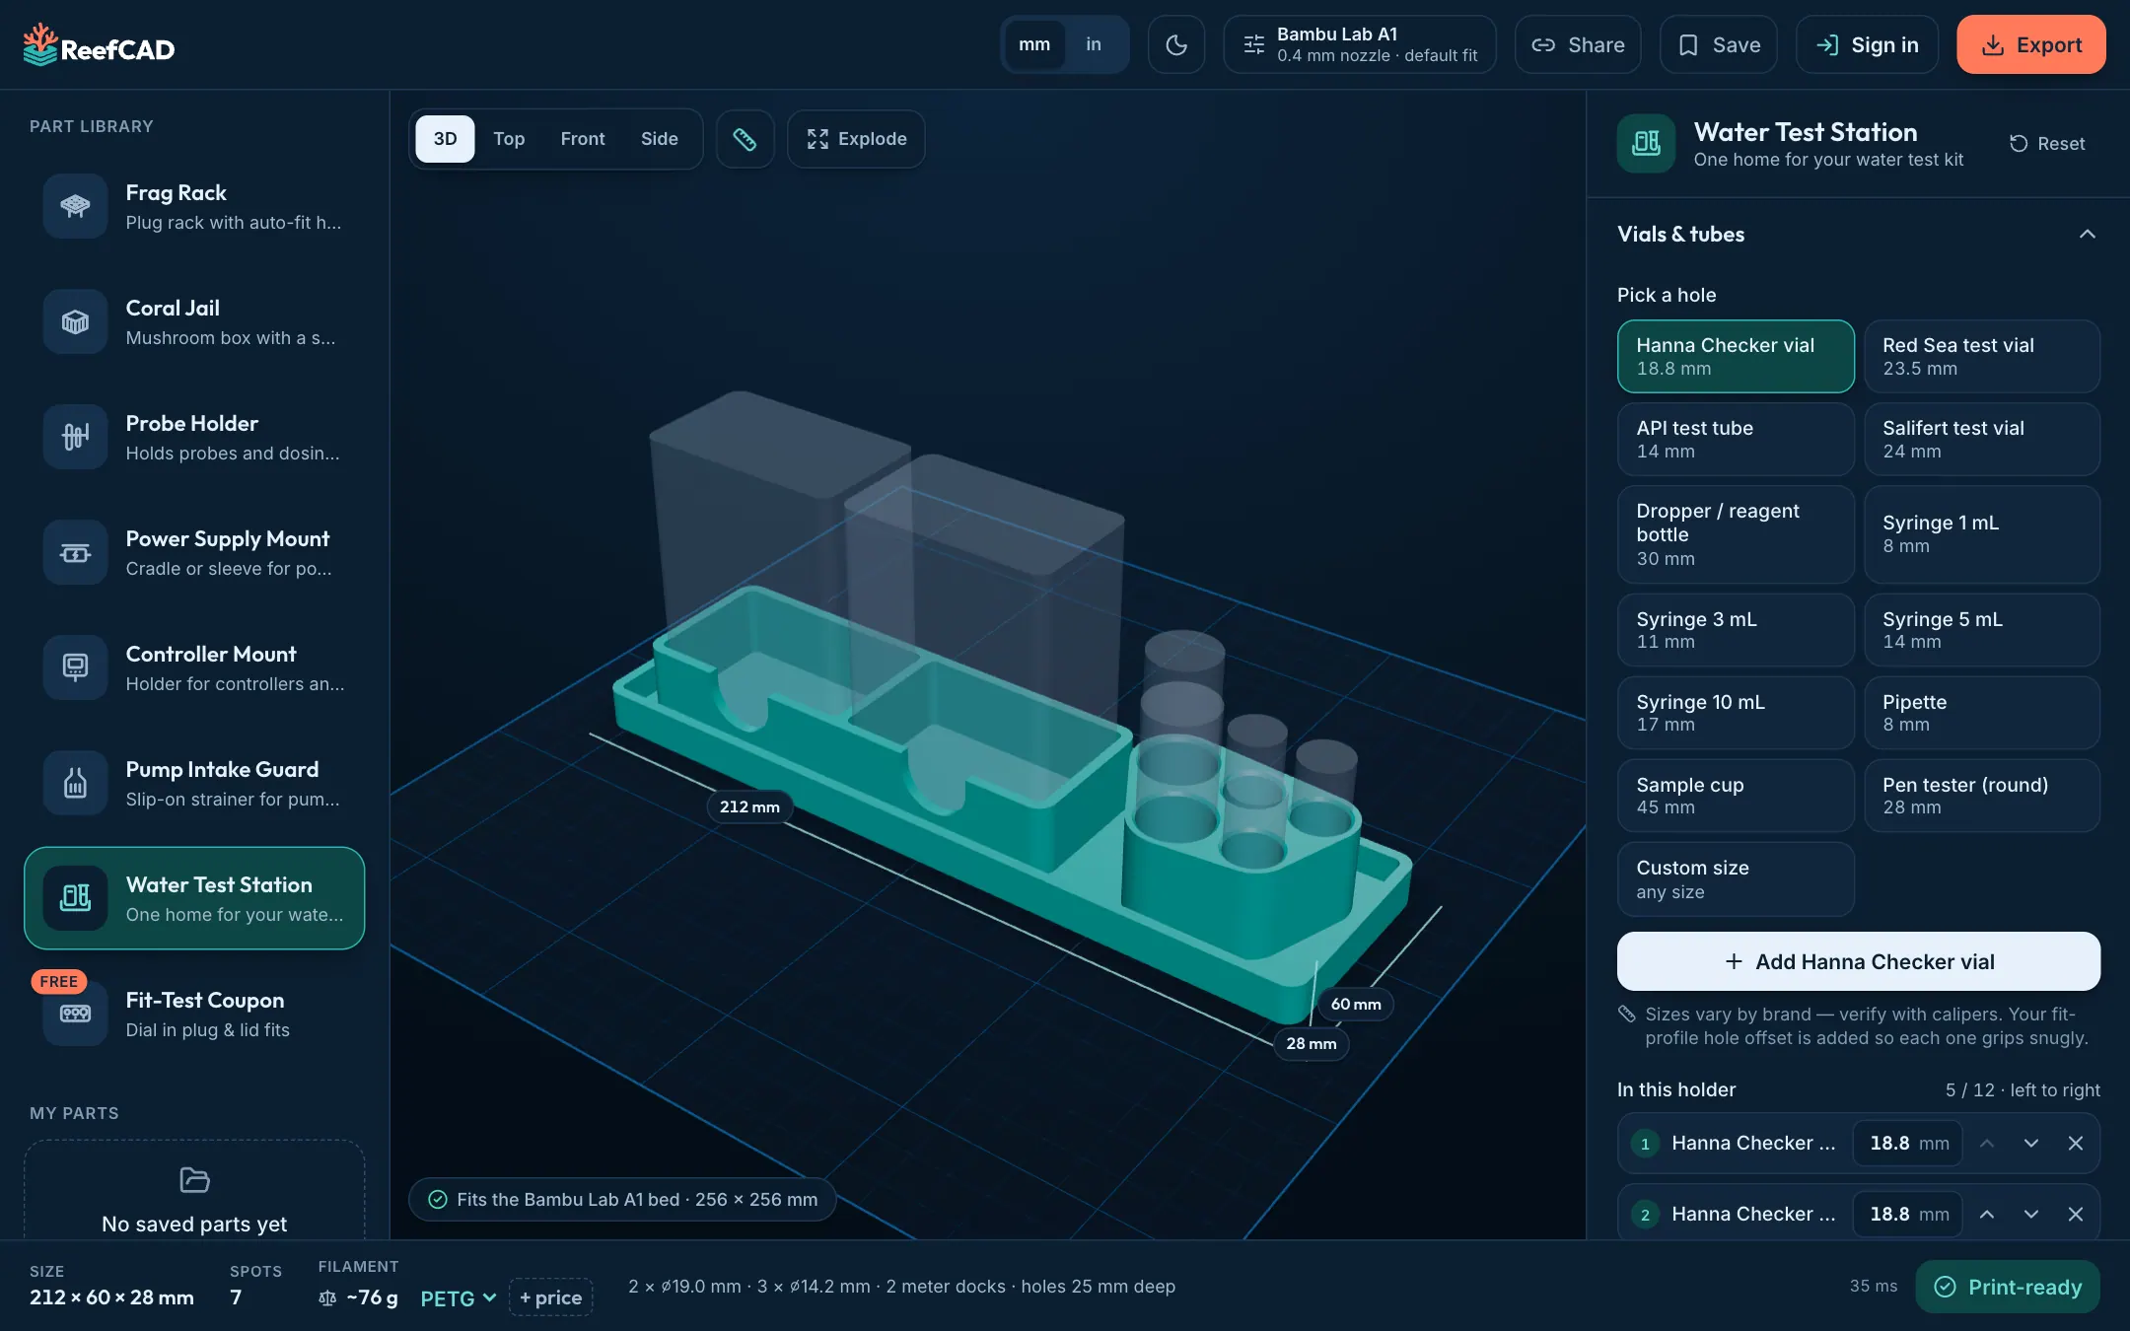Click the ReefCAD coral logo
Image resolution: width=2130 pixels, height=1331 pixels.
(40, 44)
